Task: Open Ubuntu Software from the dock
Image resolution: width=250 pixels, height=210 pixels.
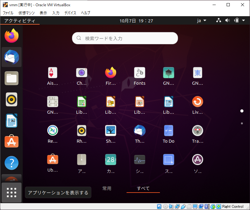Action: tap(12, 141)
